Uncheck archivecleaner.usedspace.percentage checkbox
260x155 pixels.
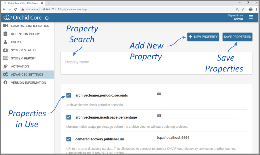tap(69, 117)
